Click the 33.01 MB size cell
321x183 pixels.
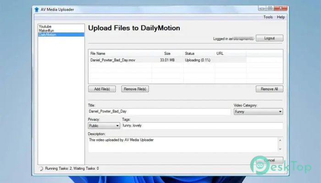[167, 60]
